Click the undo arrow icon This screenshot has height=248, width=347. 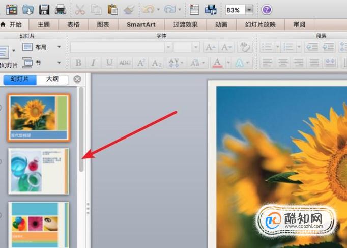point(149,9)
